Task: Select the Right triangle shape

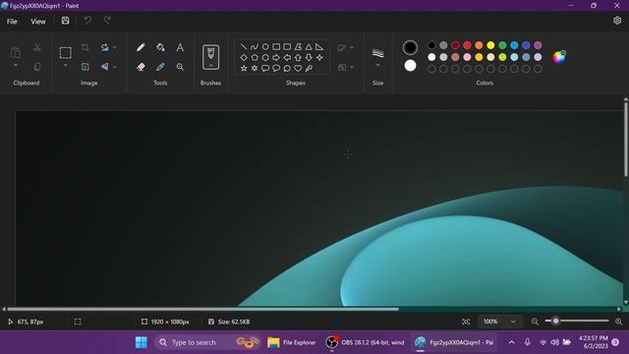Action: (x=319, y=47)
